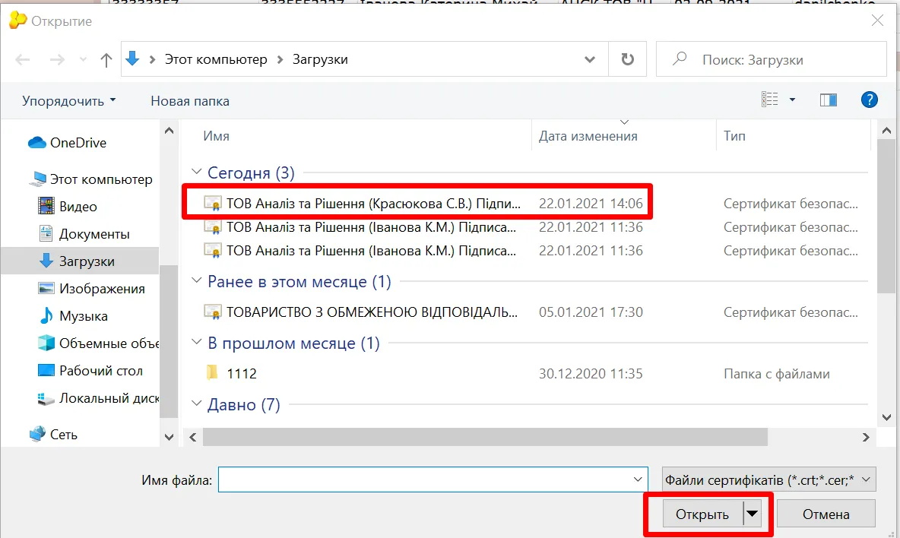Click the Имя файла input field

[x=424, y=479]
